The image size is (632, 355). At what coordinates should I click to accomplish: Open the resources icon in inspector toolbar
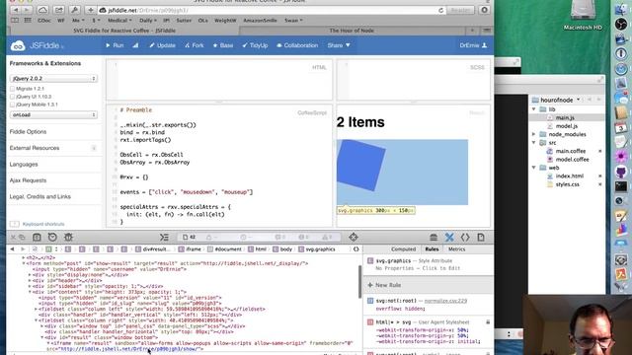(x=37, y=237)
